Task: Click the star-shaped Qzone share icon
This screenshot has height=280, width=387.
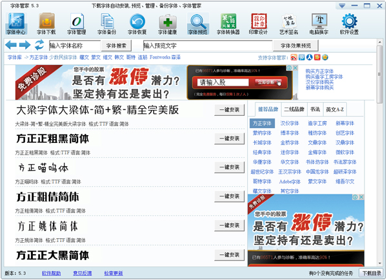Action: [x=325, y=57]
